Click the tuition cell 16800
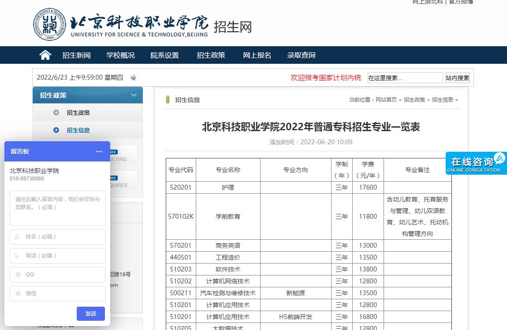This screenshot has height=330, width=507. point(368,317)
